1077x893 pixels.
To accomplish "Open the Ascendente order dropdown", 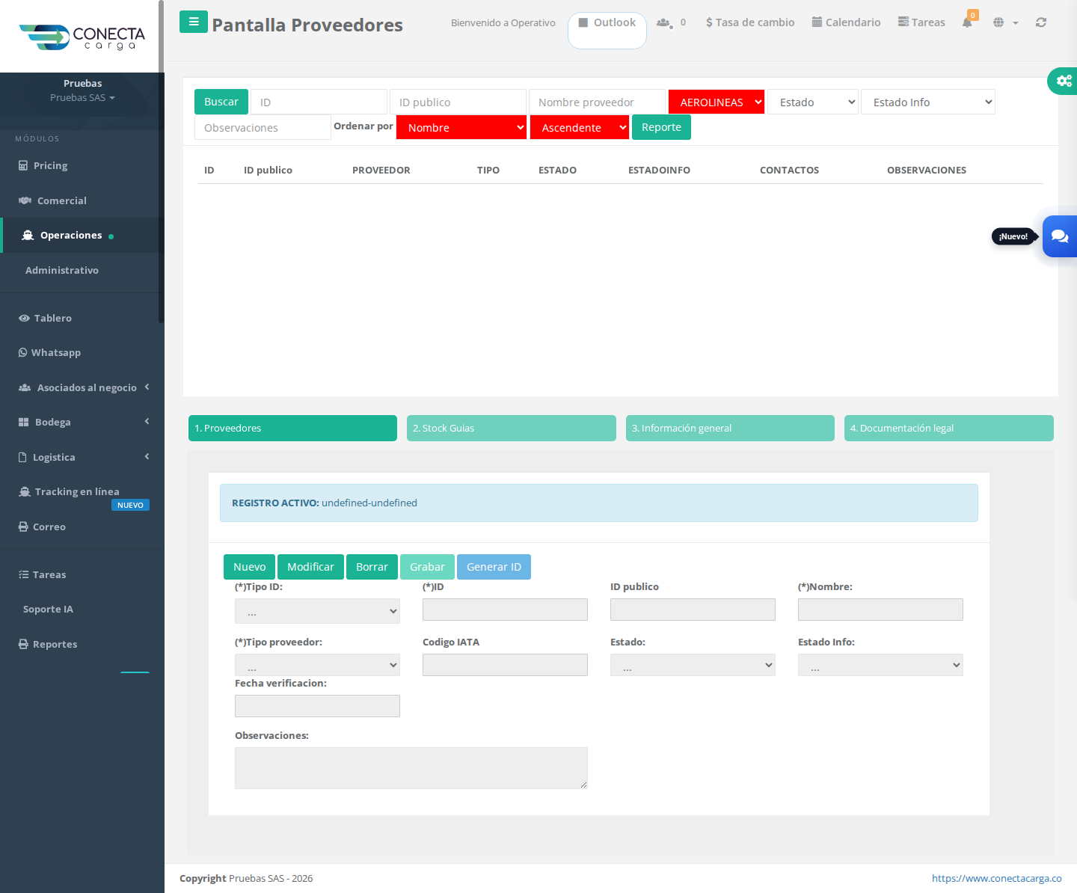I will [580, 127].
